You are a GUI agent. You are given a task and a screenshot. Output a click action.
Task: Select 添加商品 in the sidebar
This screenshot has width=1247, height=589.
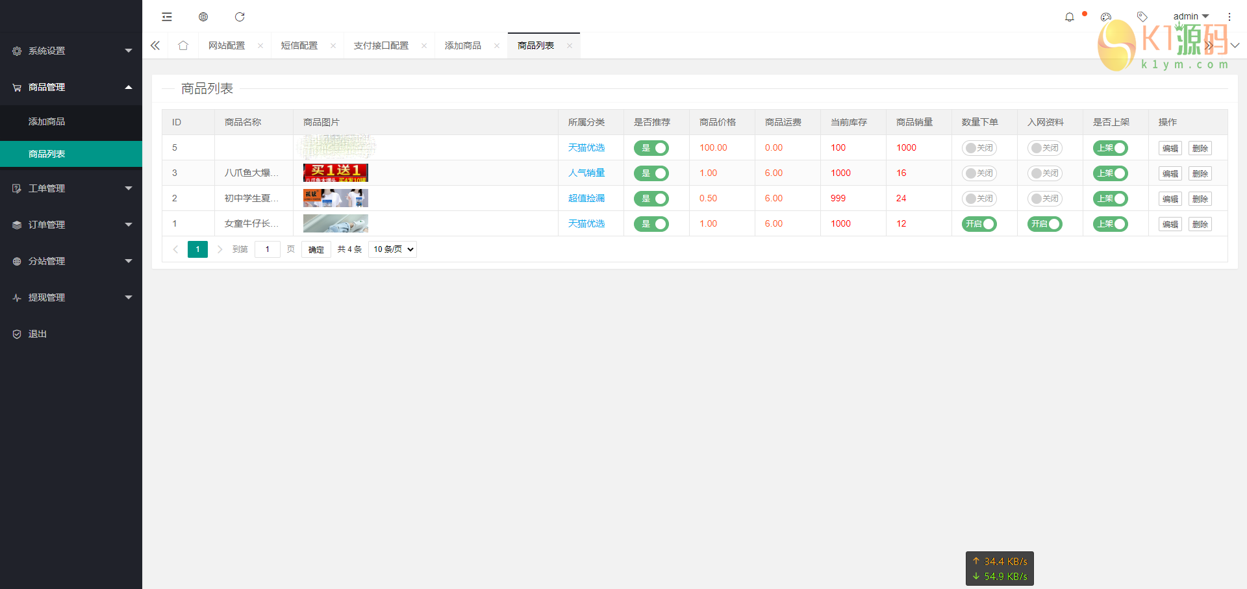(x=47, y=121)
